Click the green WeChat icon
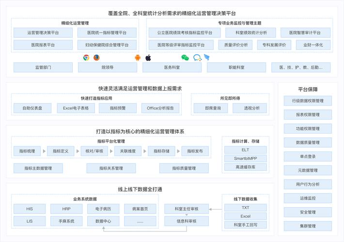The height and width of the screenshot is (242, 344). point(185,58)
